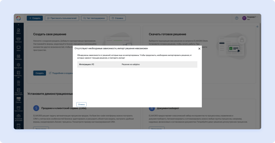Open the CRM sidebar section
Viewport: 275px width, 143px height.
click(19, 83)
